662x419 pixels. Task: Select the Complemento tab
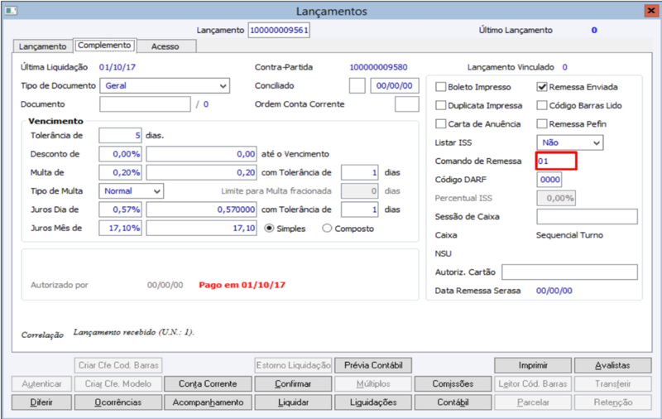(104, 46)
